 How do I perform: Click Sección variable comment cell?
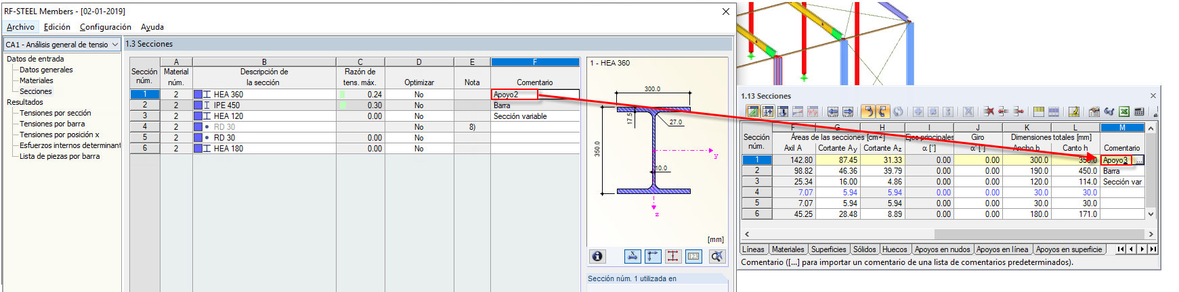535,116
